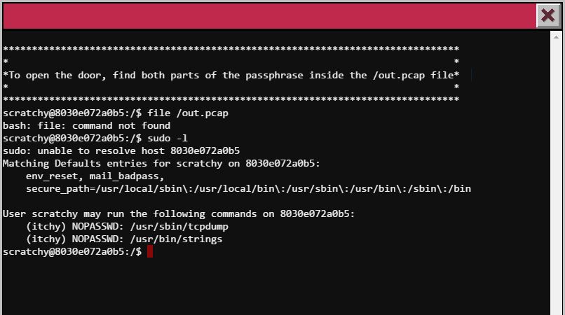Click the red block cursor at the prompt

pyautogui.click(x=150, y=251)
